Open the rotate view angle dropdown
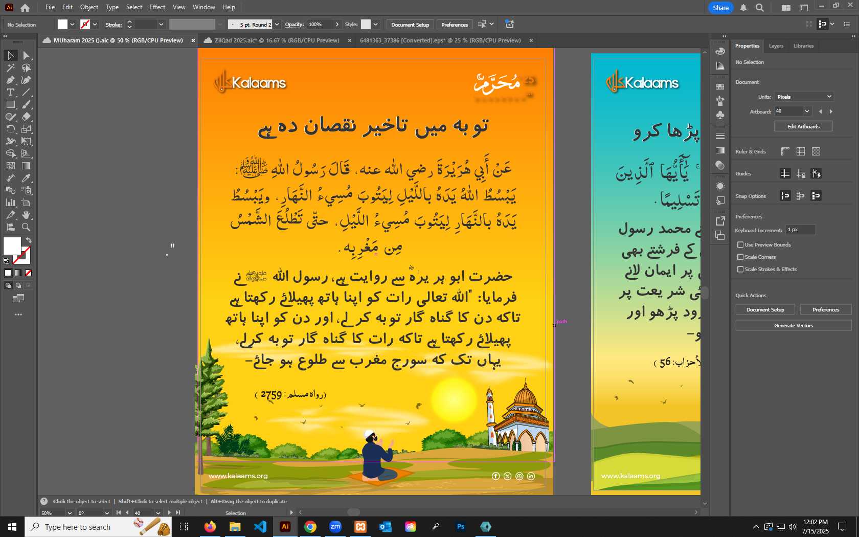 click(107, 513)
